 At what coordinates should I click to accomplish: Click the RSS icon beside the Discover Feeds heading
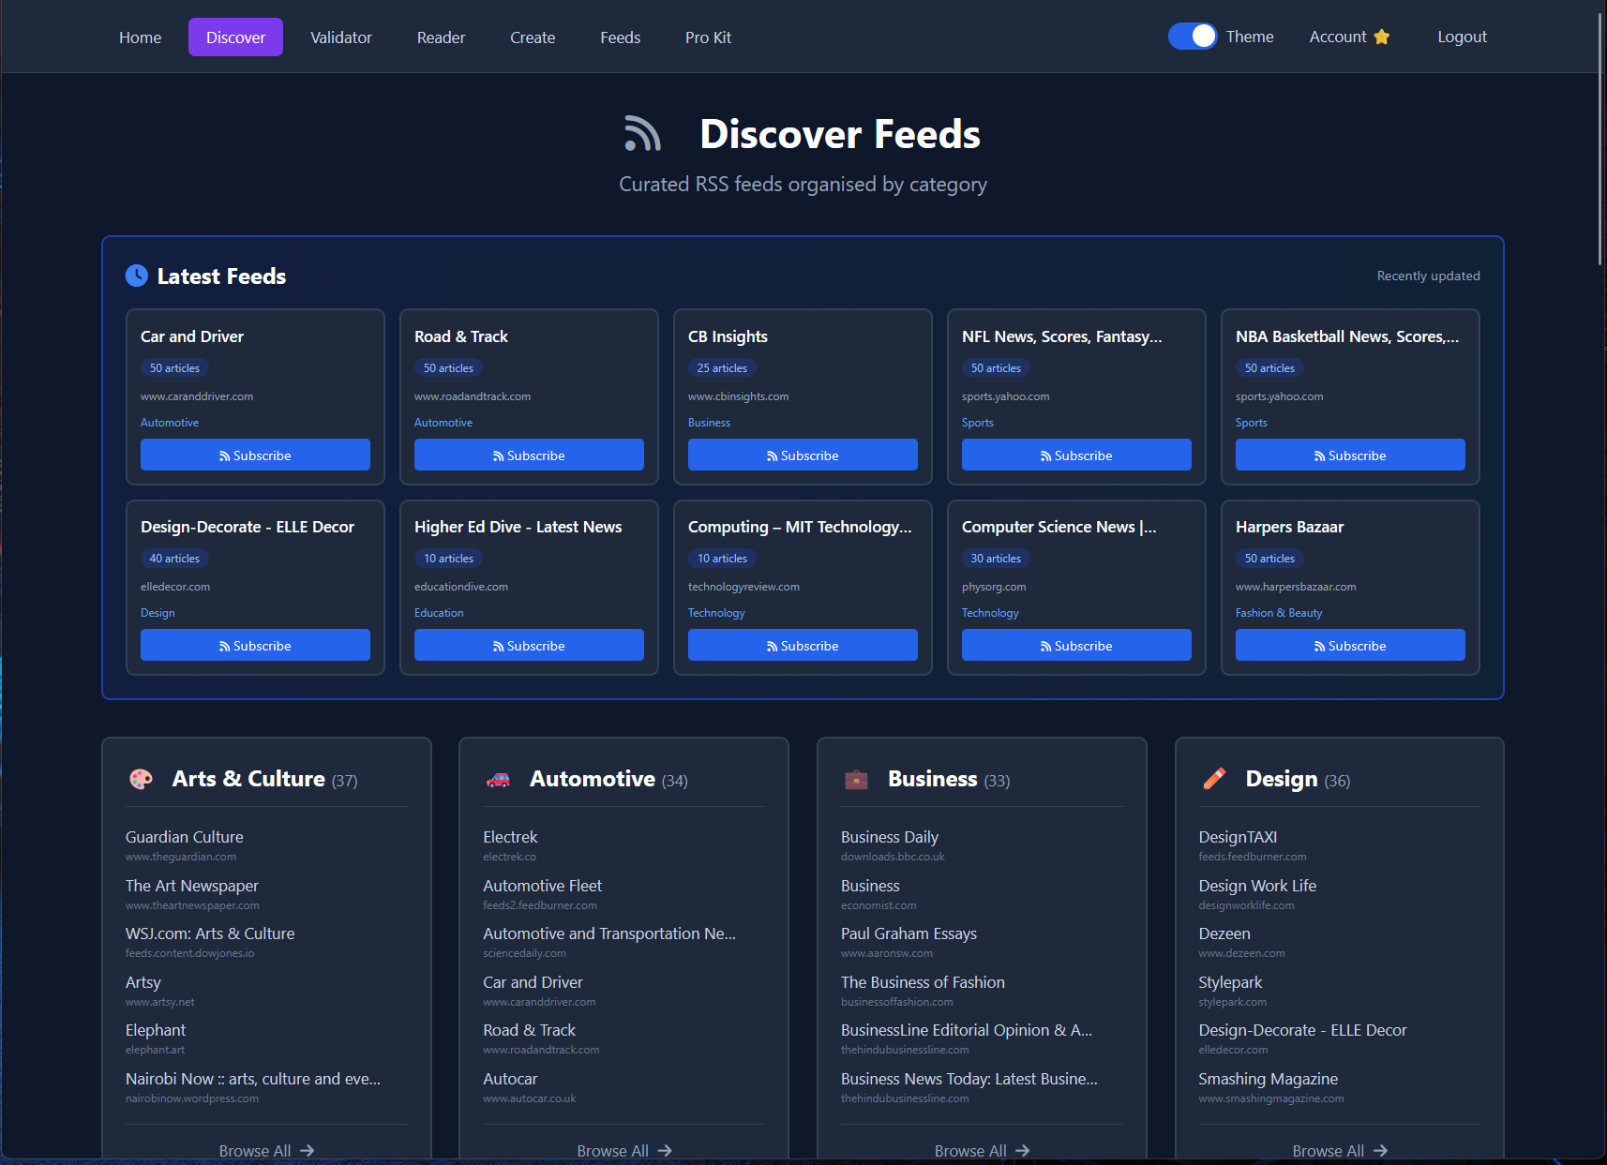pos(641,134)
